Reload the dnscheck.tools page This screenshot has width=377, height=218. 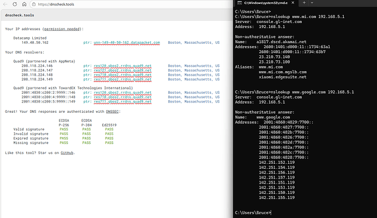15,4
